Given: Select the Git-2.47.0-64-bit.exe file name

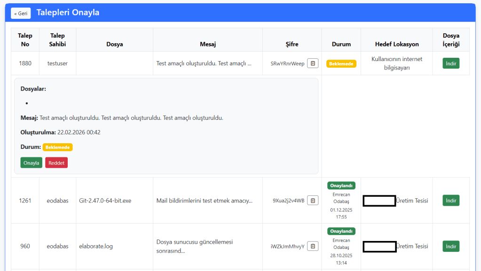Looking at the screenshot, I should click(105, 201).
